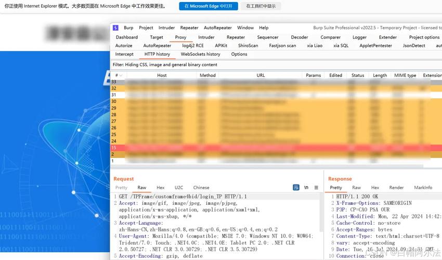This screenshot has height=260, width=442.
Task: Click the blue Open in Microsoft Edge button
Action: click(209, 6)
